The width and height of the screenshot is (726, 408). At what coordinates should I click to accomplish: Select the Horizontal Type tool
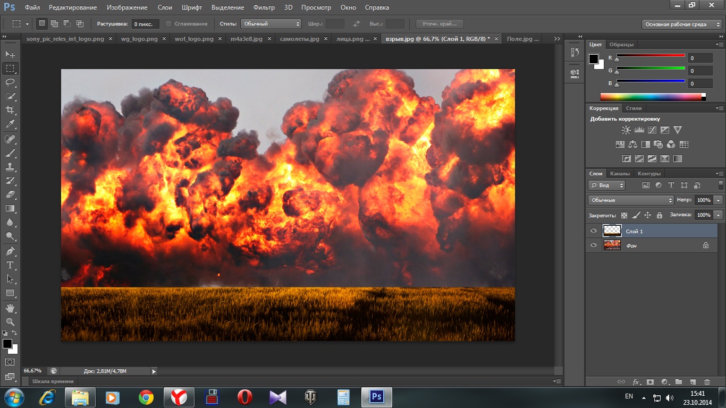[x=10, y=265]
